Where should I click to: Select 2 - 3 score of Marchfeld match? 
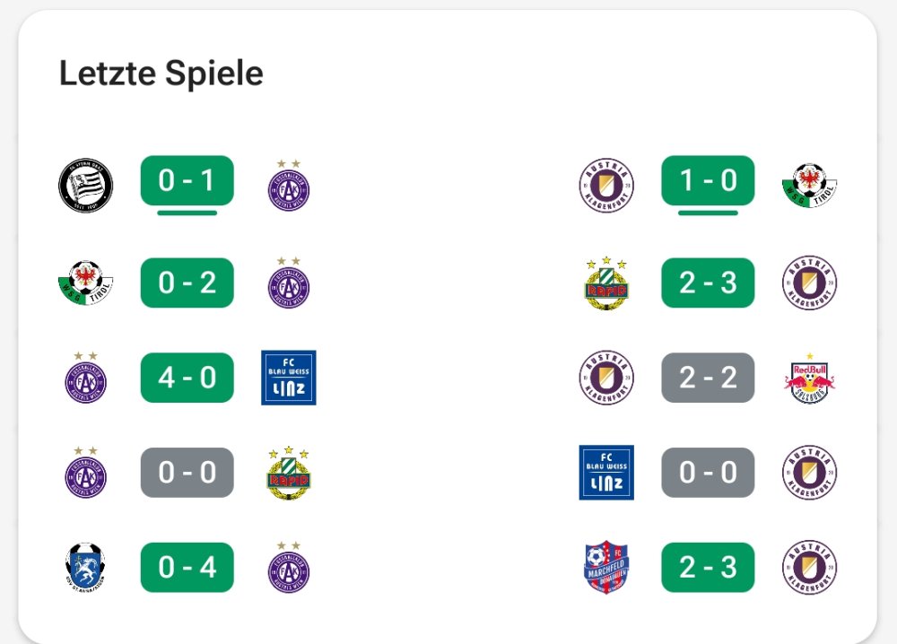tap(708, 567)
